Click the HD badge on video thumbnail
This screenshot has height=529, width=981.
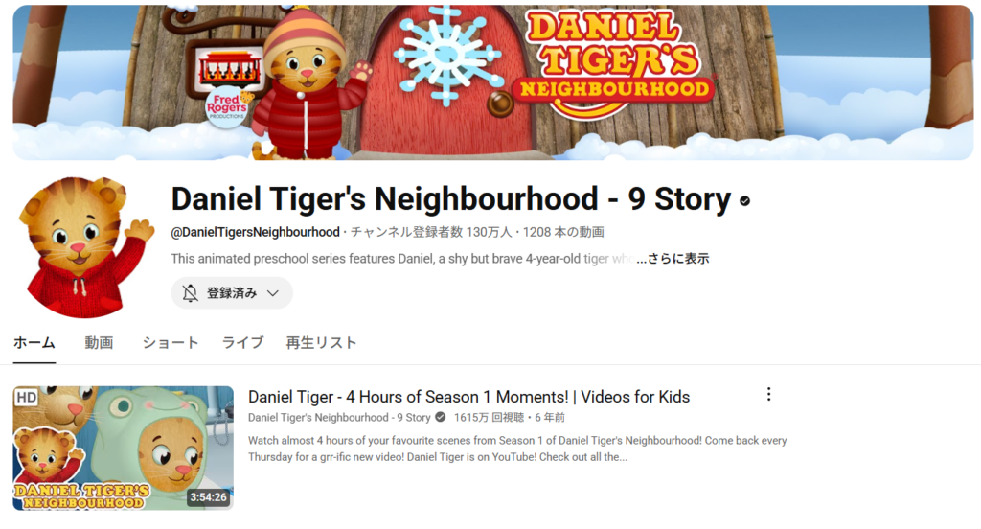(26, 398)
